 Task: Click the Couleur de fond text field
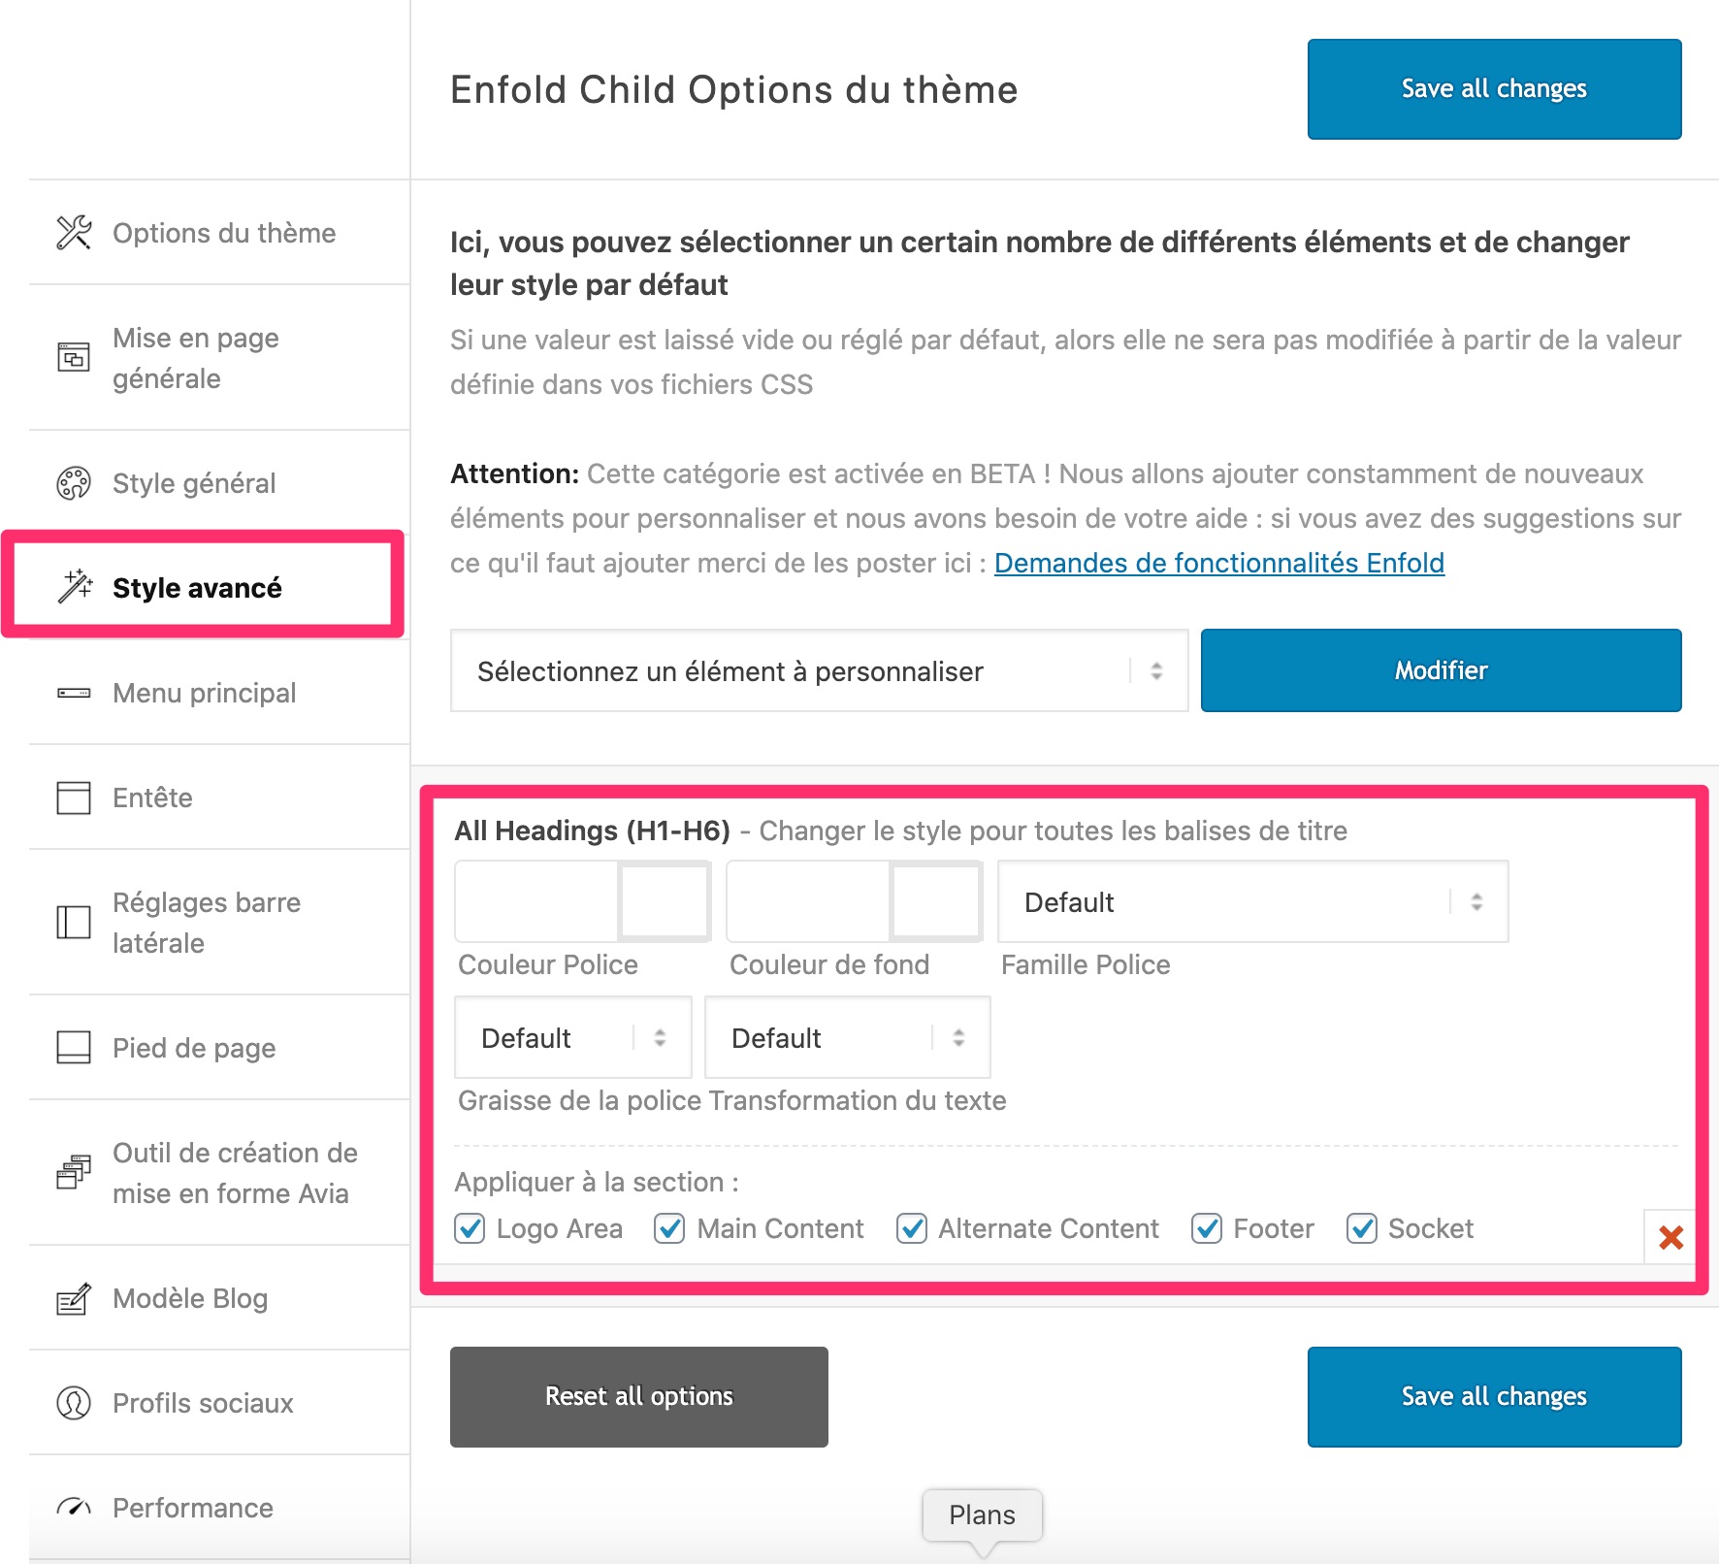(808, 902)
